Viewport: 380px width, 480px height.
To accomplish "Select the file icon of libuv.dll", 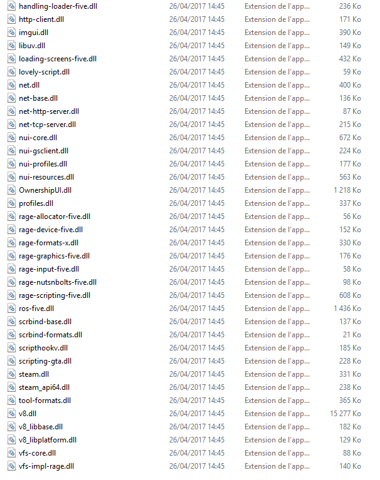I will [11, 46].
